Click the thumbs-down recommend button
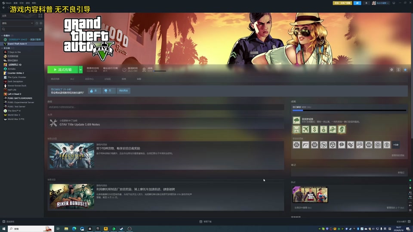413x232 pixels. 109,91
